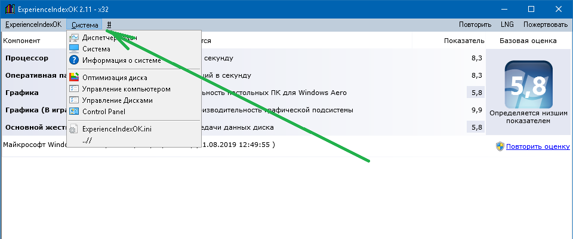This screenshot has width=573, height=239.
Task: Click the Повторить оценку link
Action: coord(538,146)
